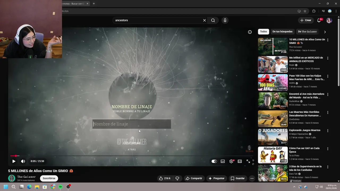Clear the search box text
This screenshot has width=340, height=191.
coord(205,20)
